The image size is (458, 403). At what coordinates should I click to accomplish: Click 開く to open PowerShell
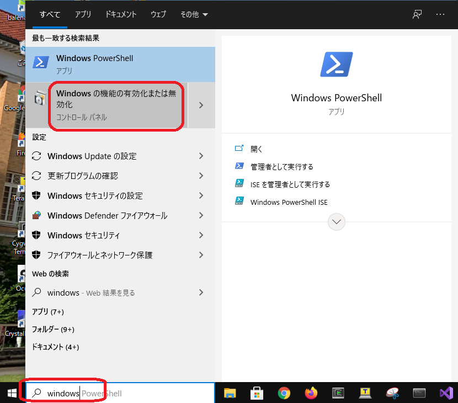[257, 149]
